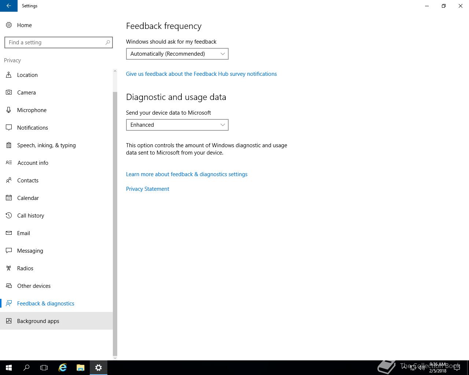The width and height of the screenshot is (469, 375).
Task: Select Feedback & diagnostics page
Action: coord(56,303)
